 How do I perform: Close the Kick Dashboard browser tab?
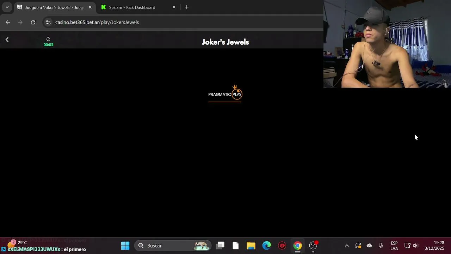point(174,7)
